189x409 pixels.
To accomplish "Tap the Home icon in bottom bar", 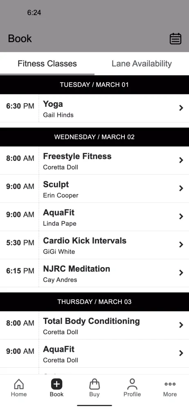I will 19,384.
